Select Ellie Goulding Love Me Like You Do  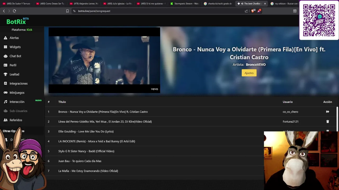[x=86, y=131]
